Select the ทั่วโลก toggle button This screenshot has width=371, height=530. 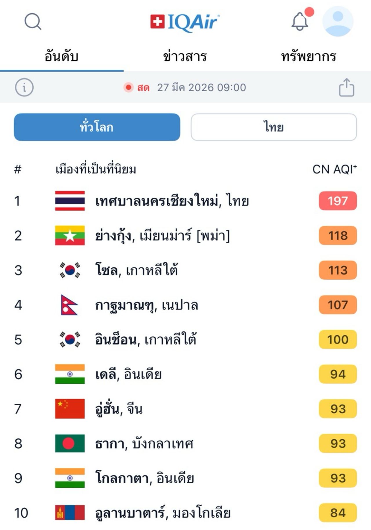click(x=97, y=127)
